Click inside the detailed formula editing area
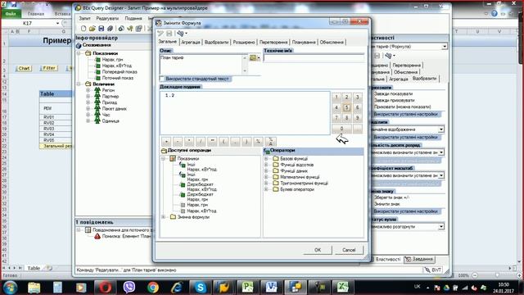This screenshot has width=524, height=295. tap(245, 113)
